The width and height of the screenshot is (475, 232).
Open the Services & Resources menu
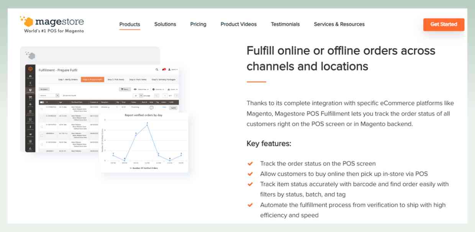[x=339, y=24]
